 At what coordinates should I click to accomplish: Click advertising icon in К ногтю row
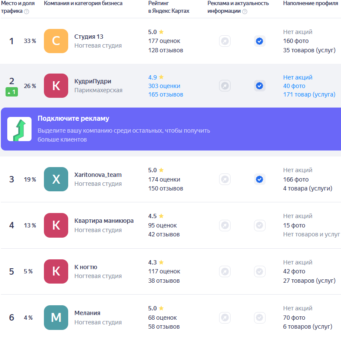click(x=225, y=271)
